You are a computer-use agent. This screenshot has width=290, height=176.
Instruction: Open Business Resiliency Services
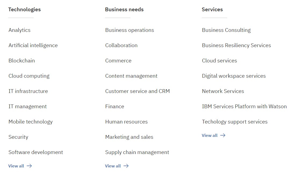click(x=237, y=45)
